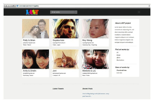154x100 pixels.
Task: Click the reload icon in address bar
Action: [149, 6]
